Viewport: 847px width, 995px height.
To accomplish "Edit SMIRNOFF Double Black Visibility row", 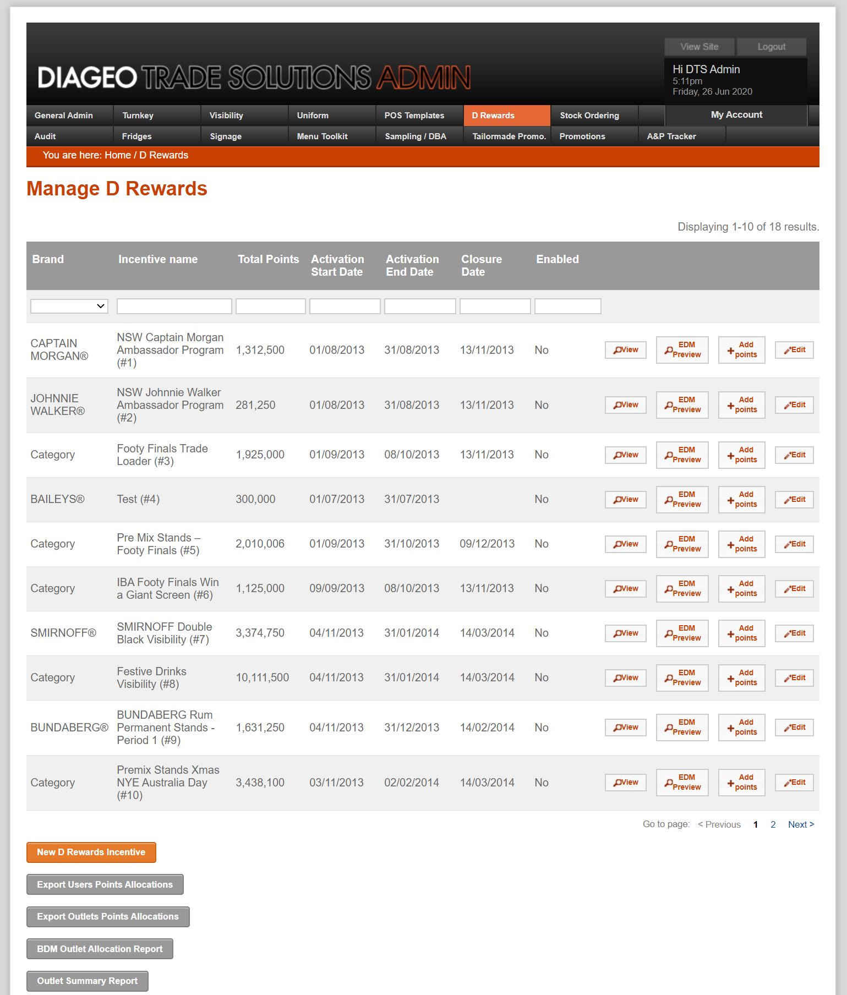I will coord(794,633).
